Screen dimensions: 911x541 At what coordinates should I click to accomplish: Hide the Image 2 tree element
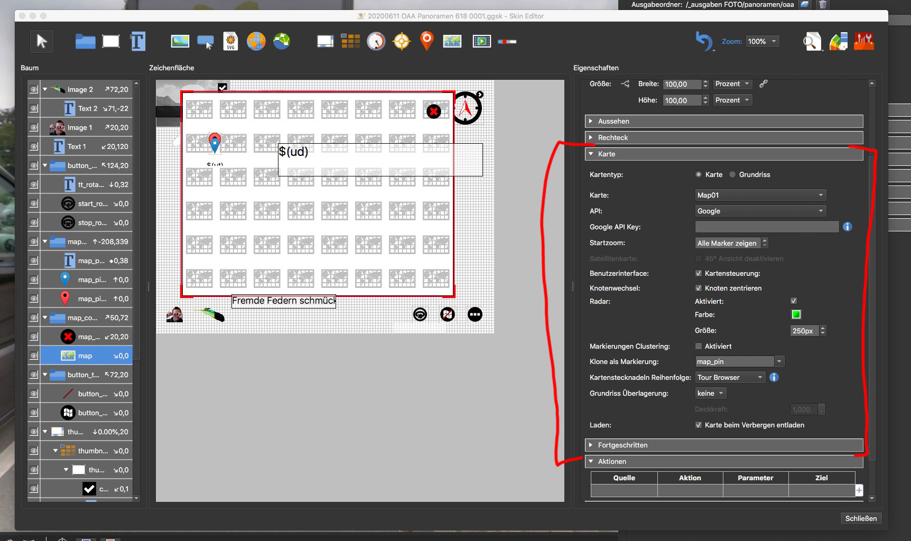click(x=34, y=89)
